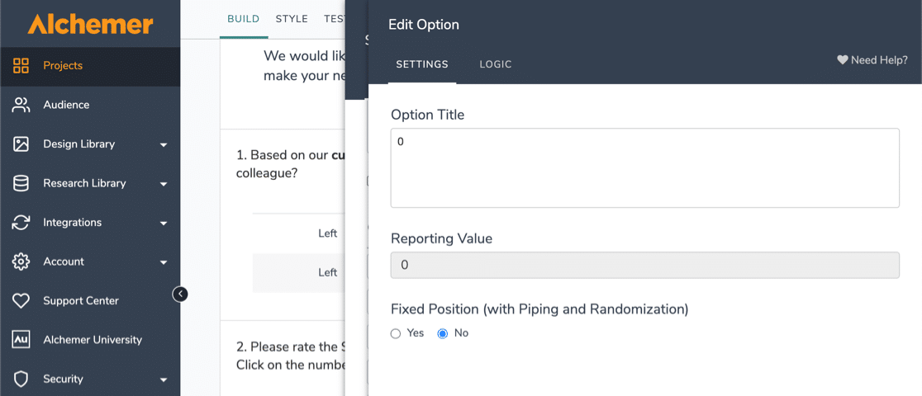Expand the Design Library menu arrow
The height and width of the screenshot is (396, 922).
pos(164,144)
